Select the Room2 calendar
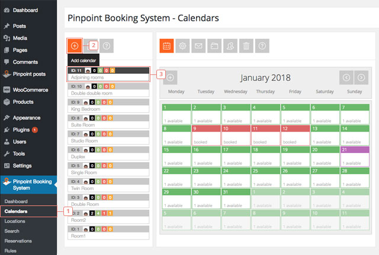The width and height of the screenshot is (379, 255). pos(108,217)
